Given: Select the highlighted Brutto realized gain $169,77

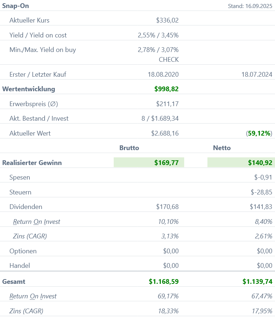Looking at the screenshot, I should 166,163.
